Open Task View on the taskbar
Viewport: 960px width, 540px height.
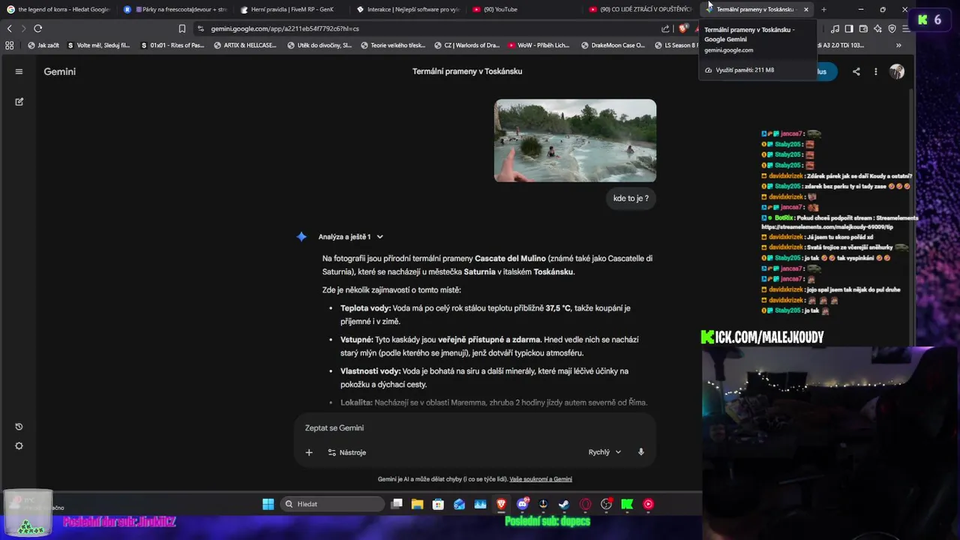[397, 504]
